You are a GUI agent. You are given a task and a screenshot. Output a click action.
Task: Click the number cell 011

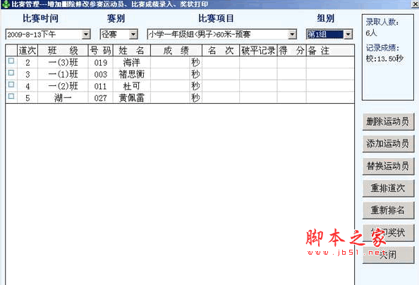coord(100,86)
